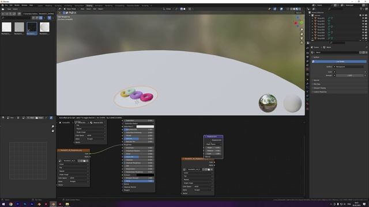Disable Torus.002 in renders via its camera icon
Screen dimensions: 369x207
click(366, 21)
